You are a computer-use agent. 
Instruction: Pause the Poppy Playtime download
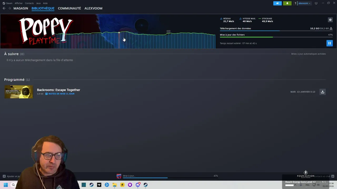[329, 43]
